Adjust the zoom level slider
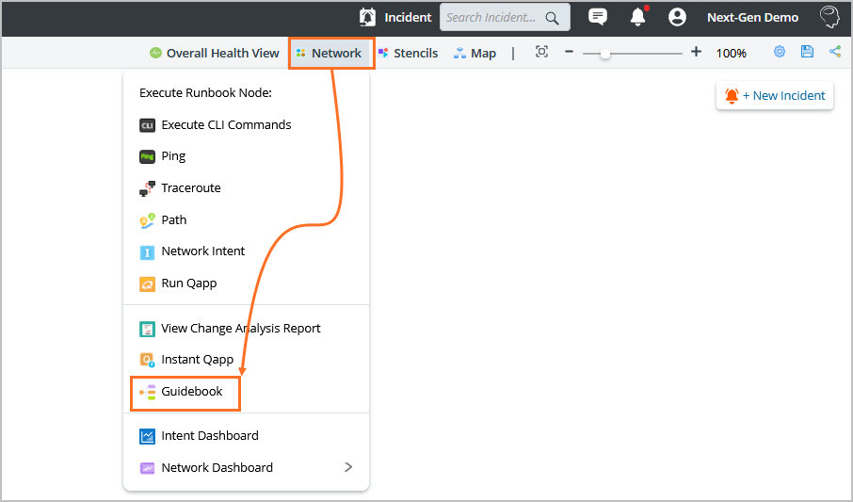853x502 pixels. tap(605, 54)
